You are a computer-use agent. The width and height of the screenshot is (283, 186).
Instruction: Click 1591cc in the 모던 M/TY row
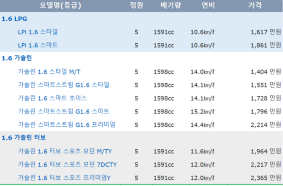click(164, 151)
